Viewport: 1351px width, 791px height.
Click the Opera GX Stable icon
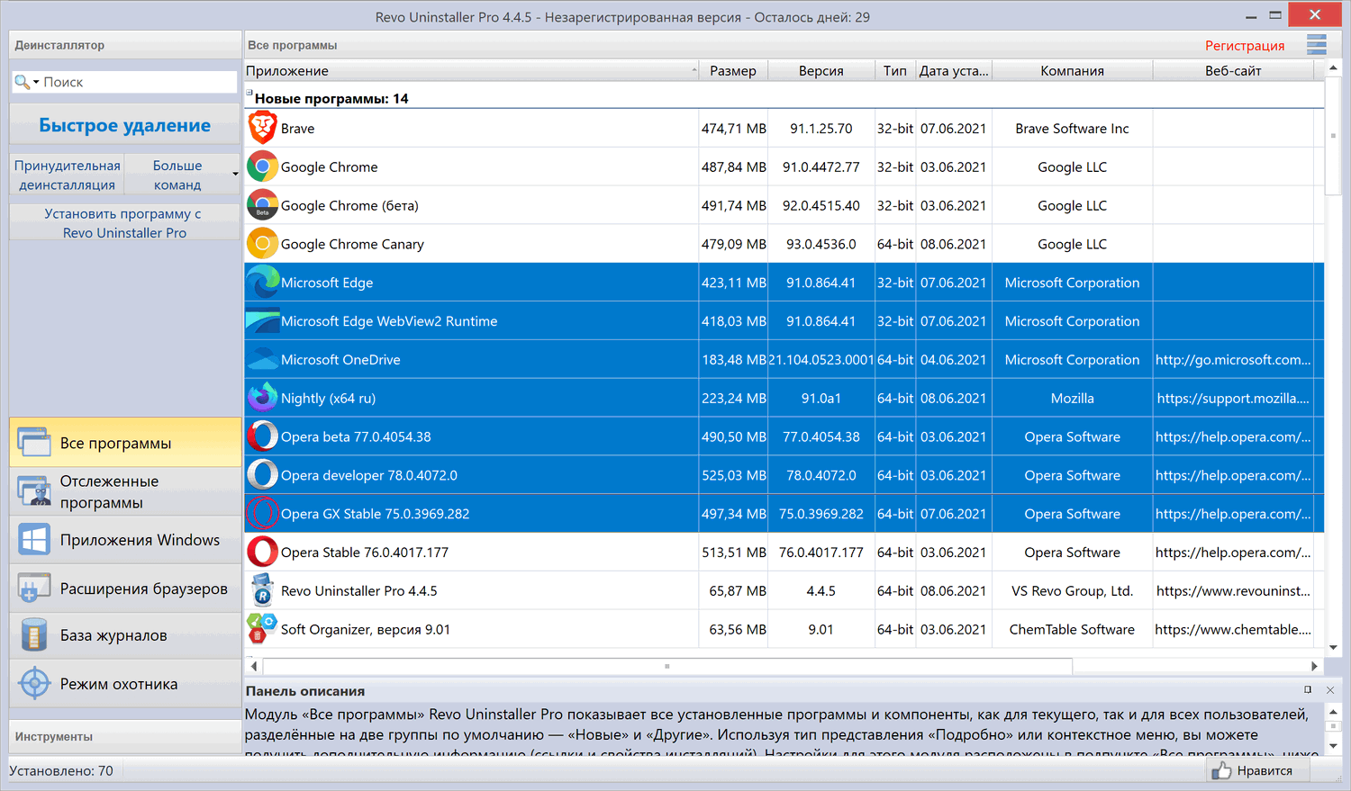262,514
